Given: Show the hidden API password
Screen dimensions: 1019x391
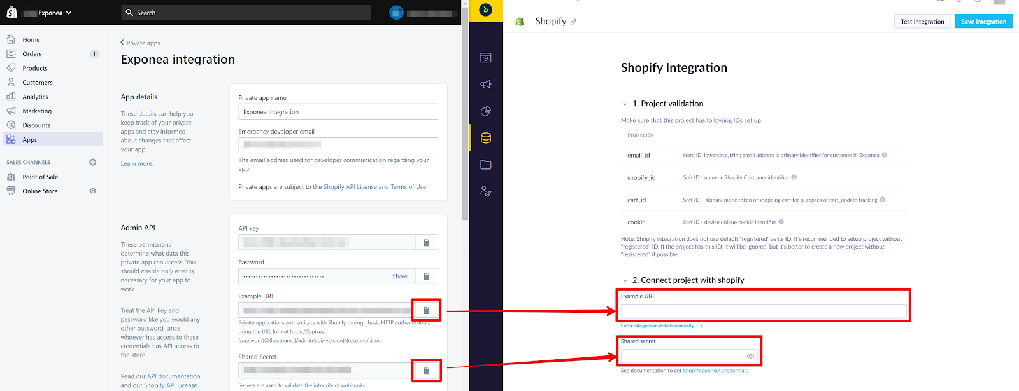Looking at the screenshot, I should [399, 277].
